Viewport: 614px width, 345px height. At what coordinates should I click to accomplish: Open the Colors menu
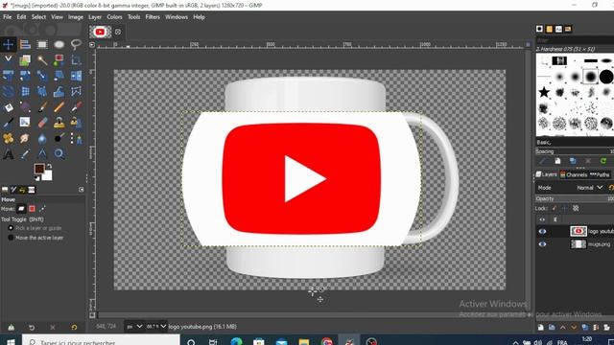coord(114,17)
